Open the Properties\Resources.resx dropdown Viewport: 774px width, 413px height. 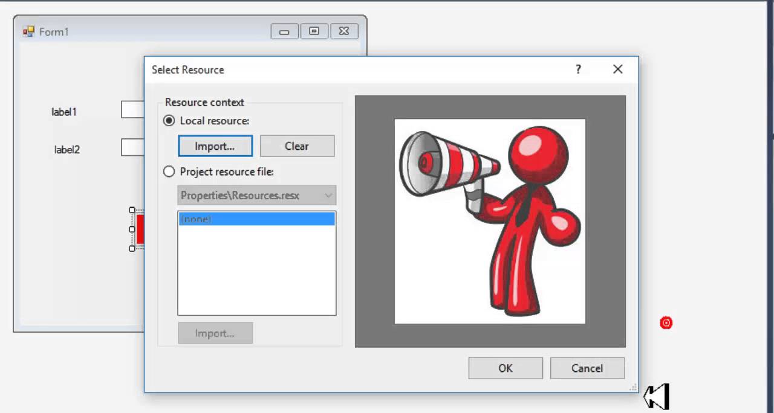257,196
